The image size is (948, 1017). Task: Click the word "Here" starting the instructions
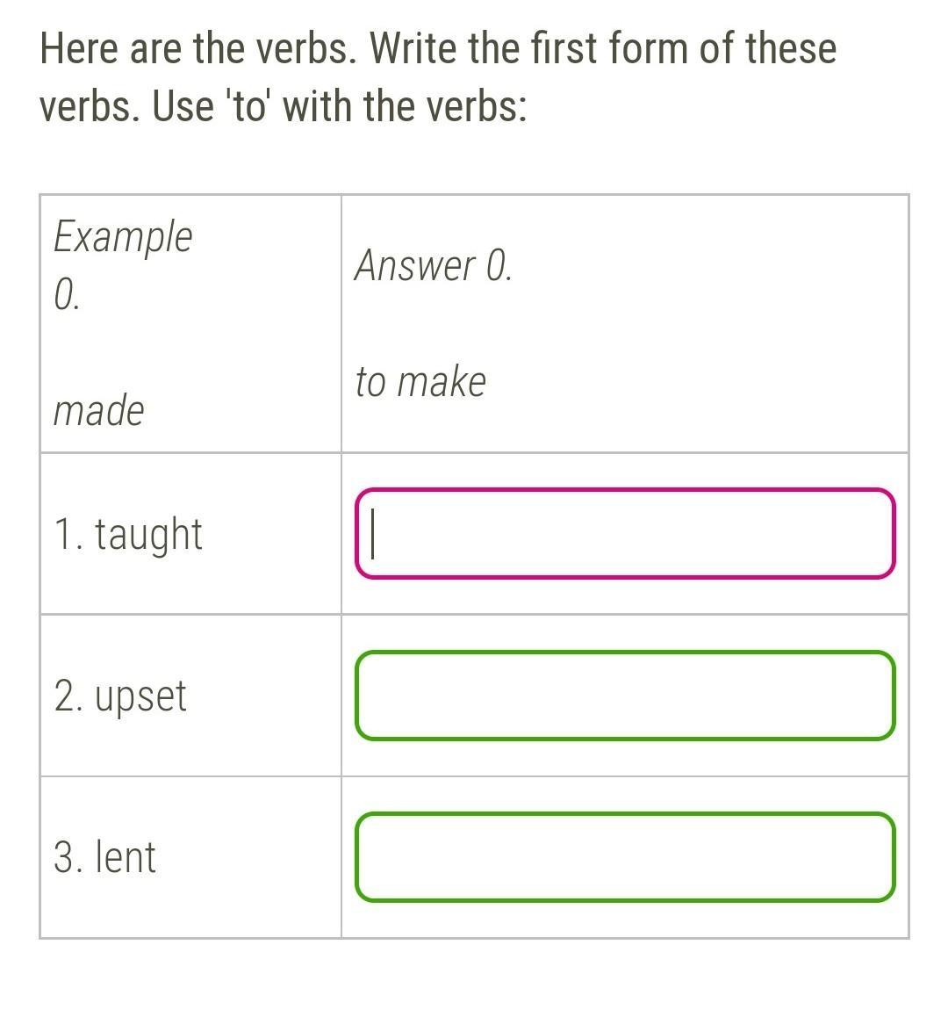point(81,48)
